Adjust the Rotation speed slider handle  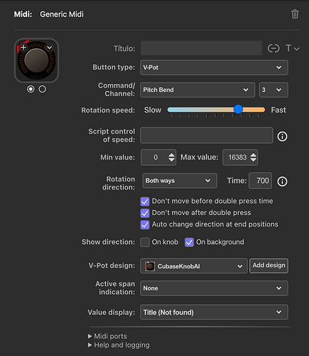tap(238, 109)
